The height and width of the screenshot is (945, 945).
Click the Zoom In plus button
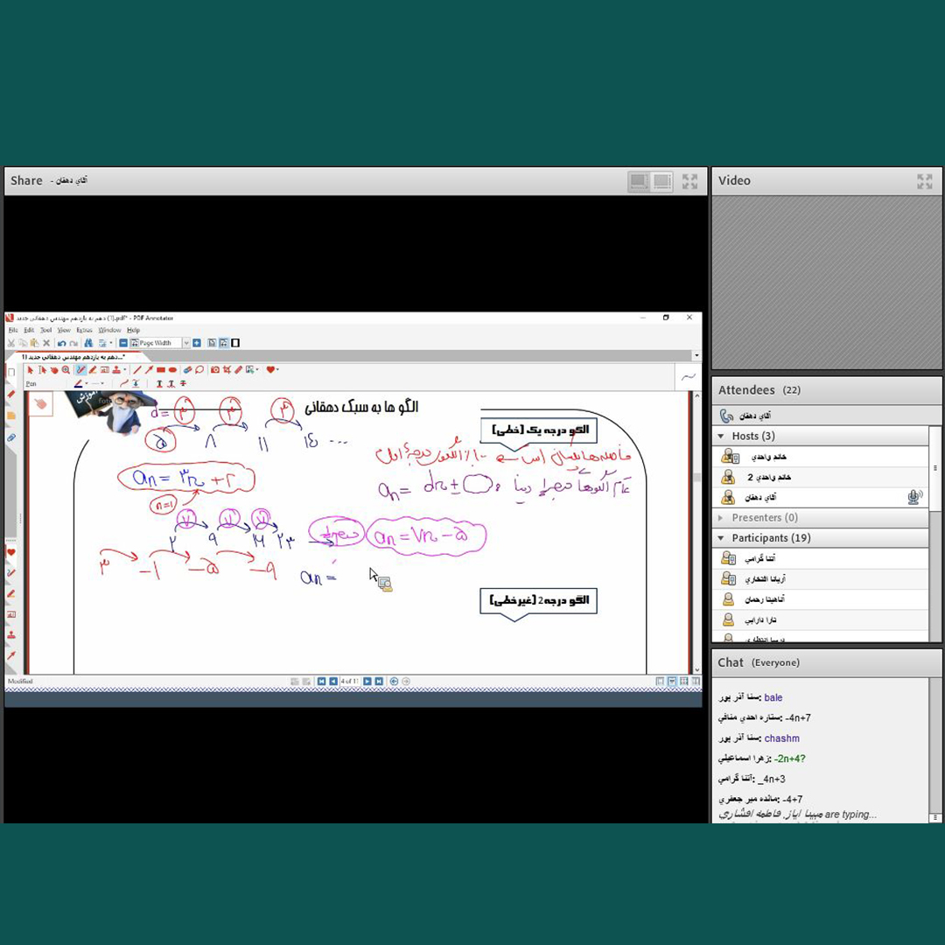197,343
